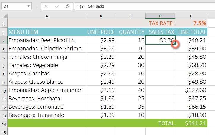
Task: Click the Insert Function fx icon
Action: (x=68, y=6)
